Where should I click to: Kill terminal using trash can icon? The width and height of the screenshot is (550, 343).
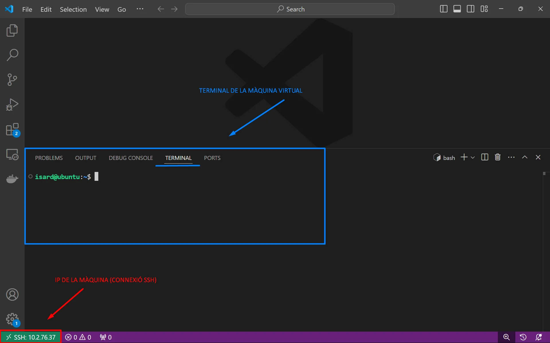coord(498,157)
